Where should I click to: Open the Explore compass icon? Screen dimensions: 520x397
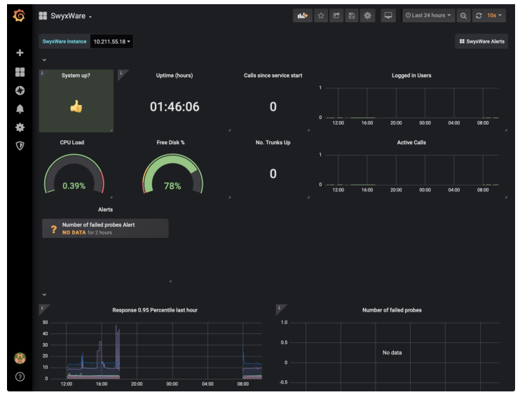tap(20, 90)
